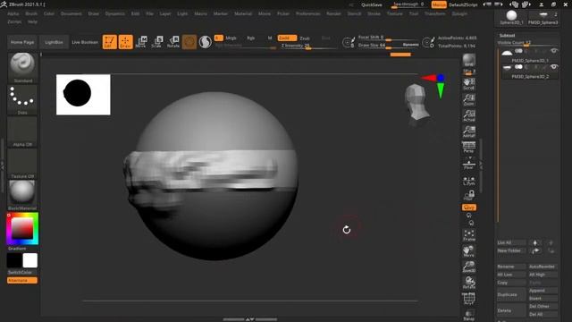Click the Transp transparency icon

coord(468,315)
